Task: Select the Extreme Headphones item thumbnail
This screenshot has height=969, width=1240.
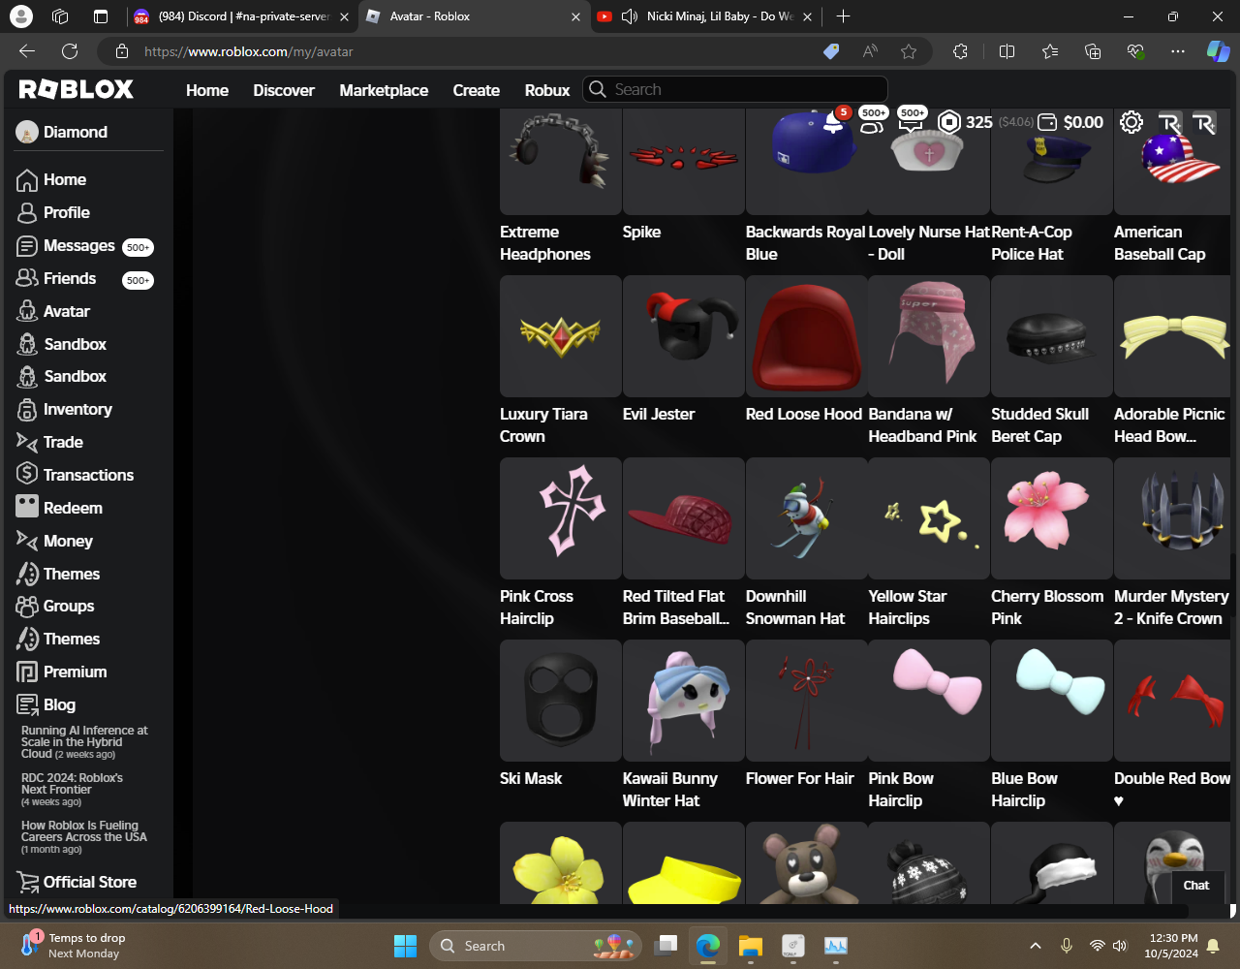Action: click(560, 160)
